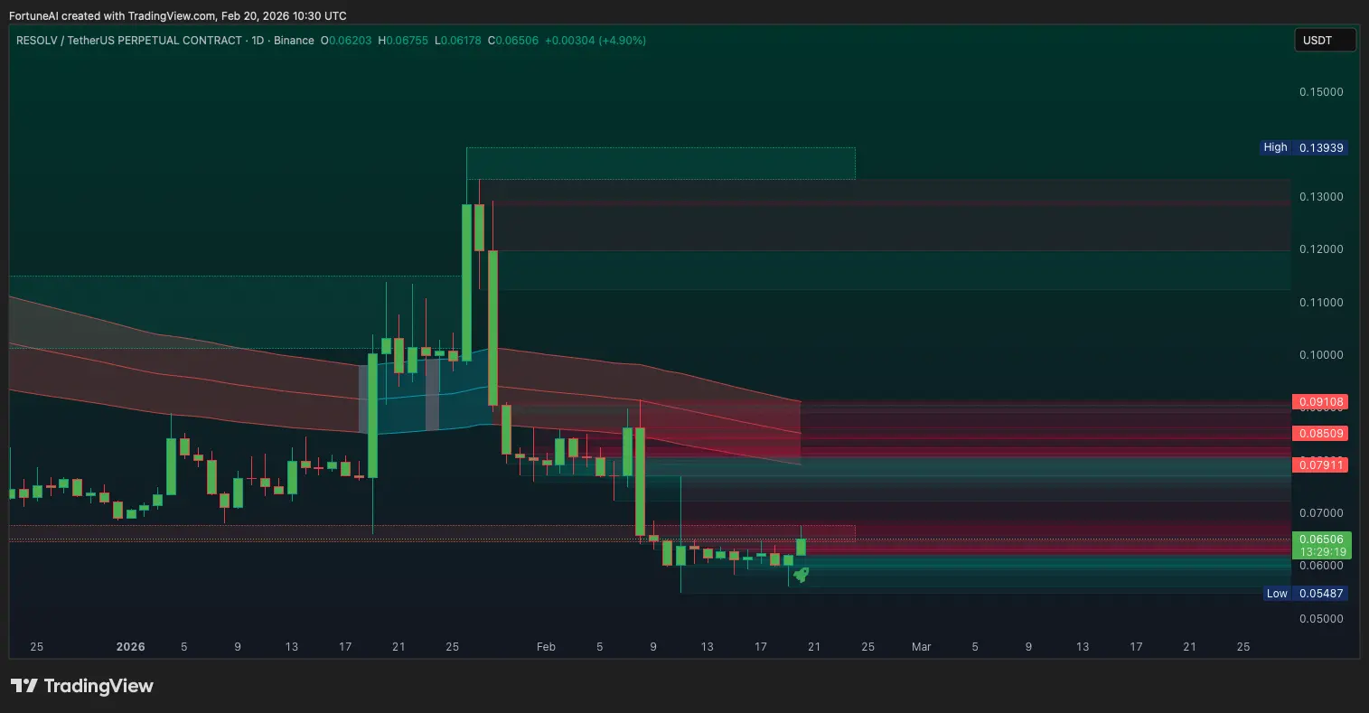Image resolution: width=1369 pixels, height=713 pixels.
Task: Select the open value O0.06203
Action: [x=346, y=41]
